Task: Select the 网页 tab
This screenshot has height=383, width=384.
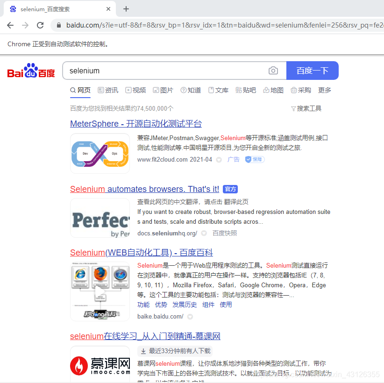Action: 80,90
